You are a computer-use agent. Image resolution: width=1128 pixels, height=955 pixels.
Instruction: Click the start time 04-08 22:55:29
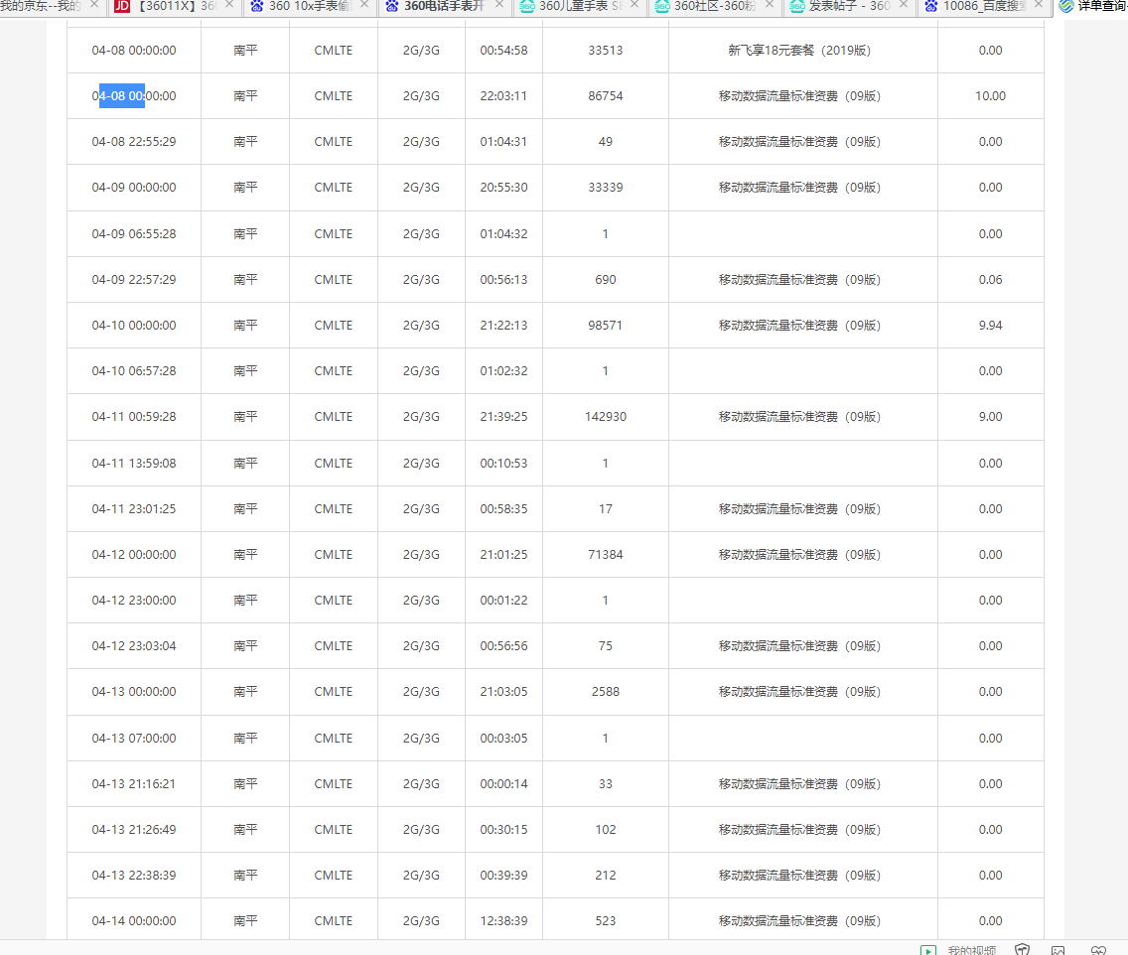point(134,142)
